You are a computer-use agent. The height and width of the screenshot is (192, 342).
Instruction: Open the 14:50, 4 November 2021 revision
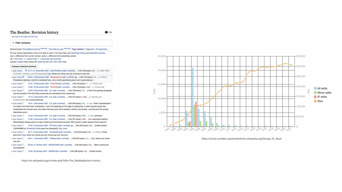[x=38, y=126]
